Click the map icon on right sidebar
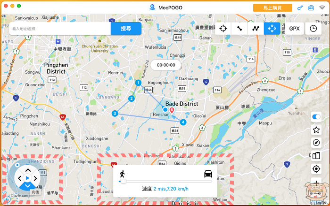This screenshot has width=330, height=206. (316, 156)
